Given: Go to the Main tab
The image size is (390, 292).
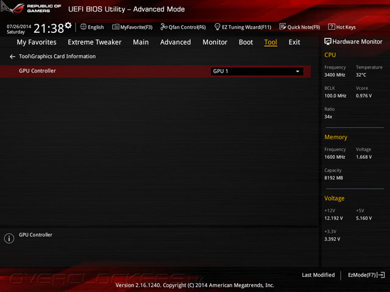Looking at the screenshot, I should (141, 42).
